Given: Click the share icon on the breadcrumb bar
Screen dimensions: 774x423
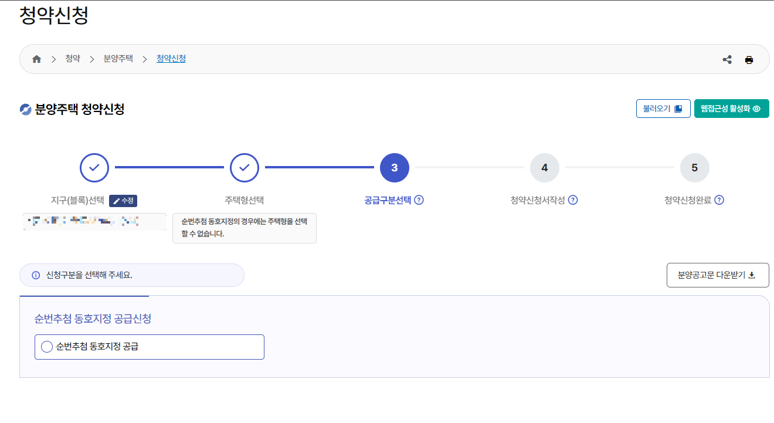Looking at the screenshot, I should 727,59.
